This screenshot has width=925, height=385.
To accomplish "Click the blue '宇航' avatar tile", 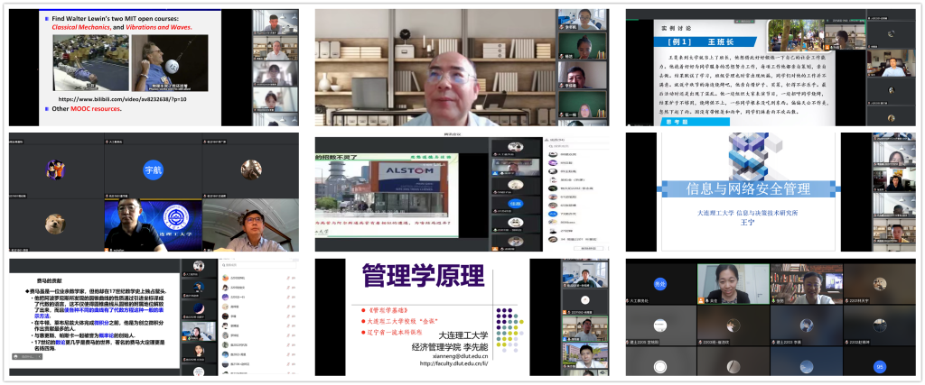I will coord(154,170).
